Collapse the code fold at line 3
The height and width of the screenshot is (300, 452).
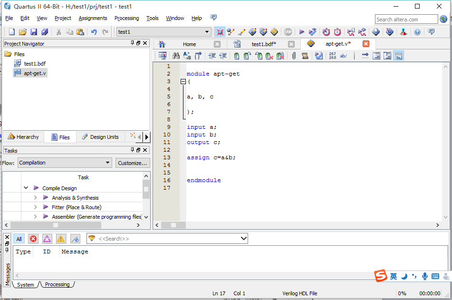[x=183, y=82]
